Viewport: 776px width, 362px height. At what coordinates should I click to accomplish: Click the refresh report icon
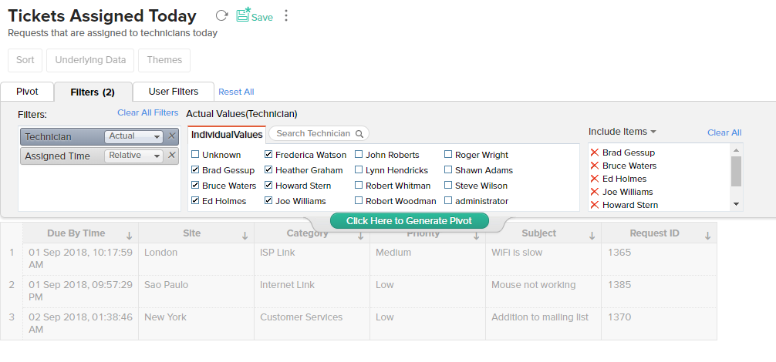click(221, 15)
